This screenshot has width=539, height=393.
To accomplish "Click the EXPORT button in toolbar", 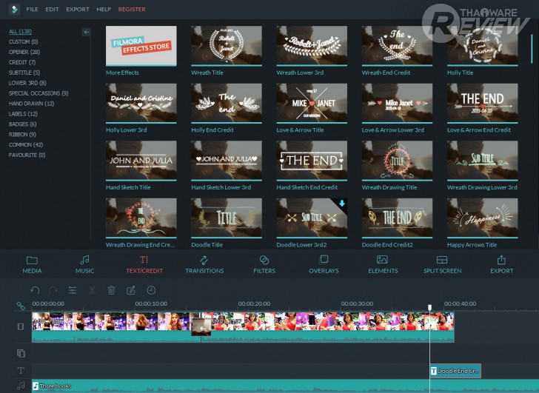I will pos(501,264).
